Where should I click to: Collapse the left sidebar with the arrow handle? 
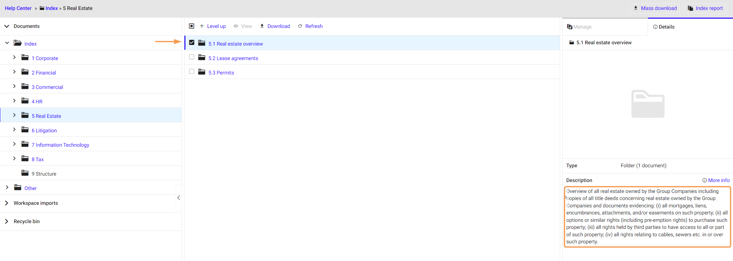(179, 198)
